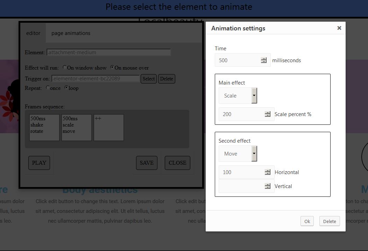
Task: Click the Frames sequence label
Action: click(44, 107)
